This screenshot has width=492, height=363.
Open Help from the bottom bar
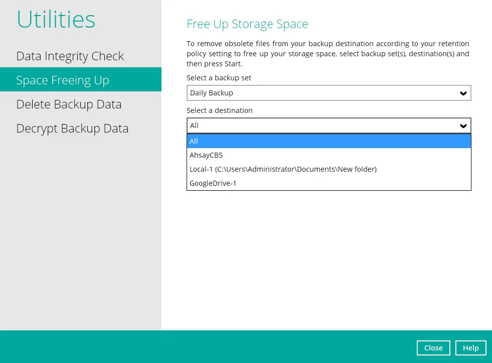click(470, 347)
